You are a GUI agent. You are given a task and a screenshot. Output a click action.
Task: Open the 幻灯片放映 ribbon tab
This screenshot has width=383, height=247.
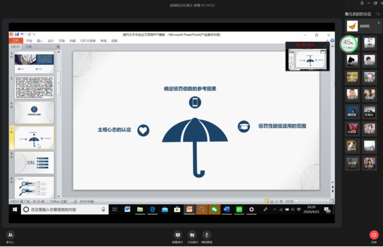point(88,41)
